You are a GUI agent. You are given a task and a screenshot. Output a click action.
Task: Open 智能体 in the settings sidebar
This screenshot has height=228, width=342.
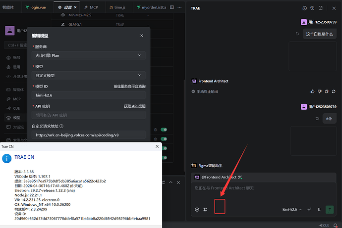15,90
